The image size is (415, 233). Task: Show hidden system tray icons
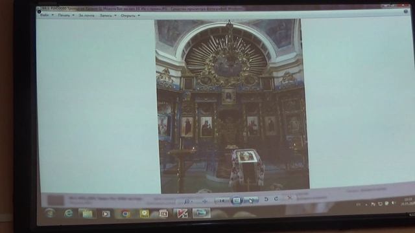pos(366,205)
